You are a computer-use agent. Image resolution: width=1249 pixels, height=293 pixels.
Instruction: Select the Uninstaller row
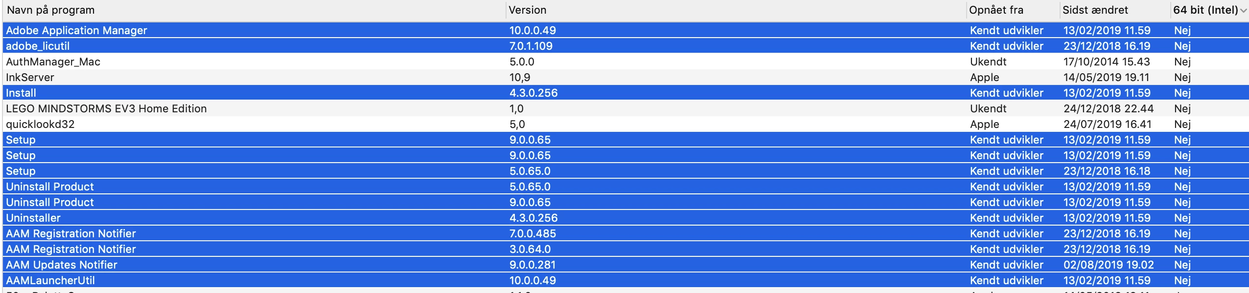point(626,218)
